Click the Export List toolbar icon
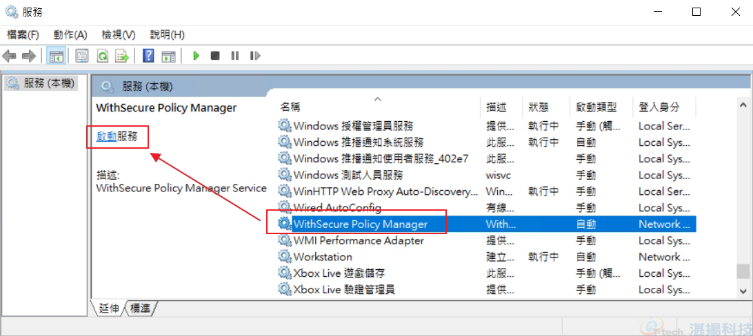Image resolution: width=753 pixels, height=336 pixels. pos(123,56)
